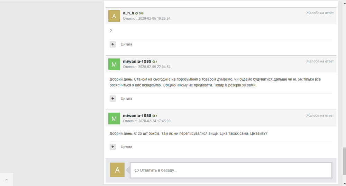The height and width of the screenshot is (186, 346).
Task: Open miwania-1985 profile from 22:04:54 reply
Action: pos(137,61)
